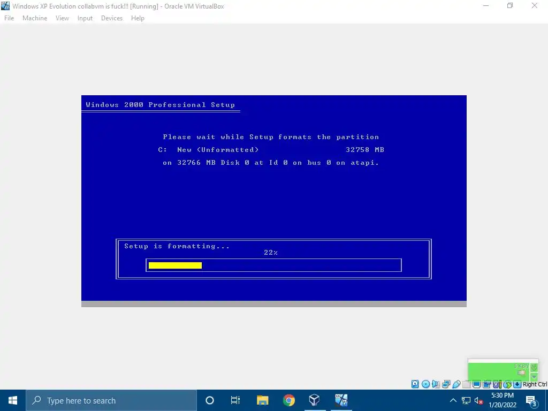This screenshot has height=411, width=548.
Task: Click the optical drive status icon
Action: point(425,384)
